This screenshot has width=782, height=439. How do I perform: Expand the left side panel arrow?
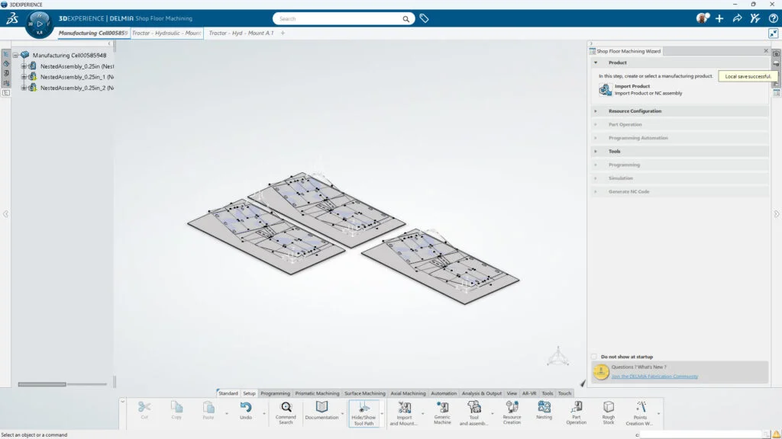pyautogui.click(x=5, y=214)
